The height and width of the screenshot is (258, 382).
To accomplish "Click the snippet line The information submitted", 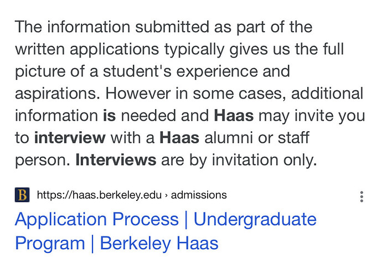I will click(x=163, y=27).
